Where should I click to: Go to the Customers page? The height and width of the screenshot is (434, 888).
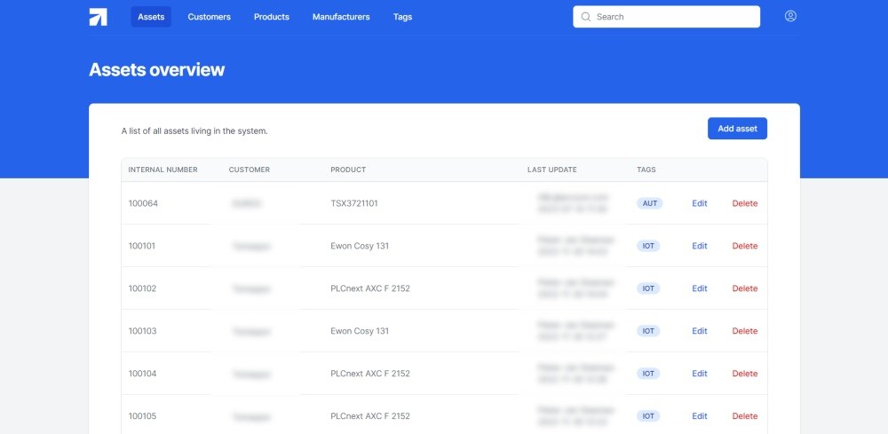click(209, 17)
